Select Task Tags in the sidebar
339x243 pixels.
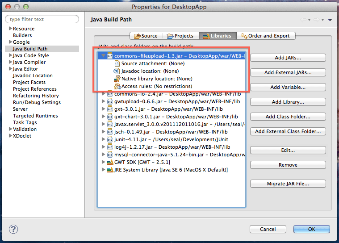[x=25, y=122]
